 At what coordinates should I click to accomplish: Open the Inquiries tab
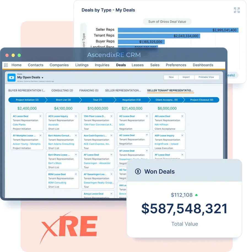click(102, 65)
